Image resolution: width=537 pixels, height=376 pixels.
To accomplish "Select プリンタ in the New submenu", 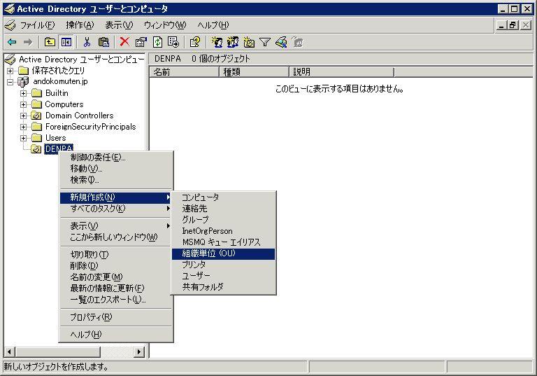I will (224, 265).
